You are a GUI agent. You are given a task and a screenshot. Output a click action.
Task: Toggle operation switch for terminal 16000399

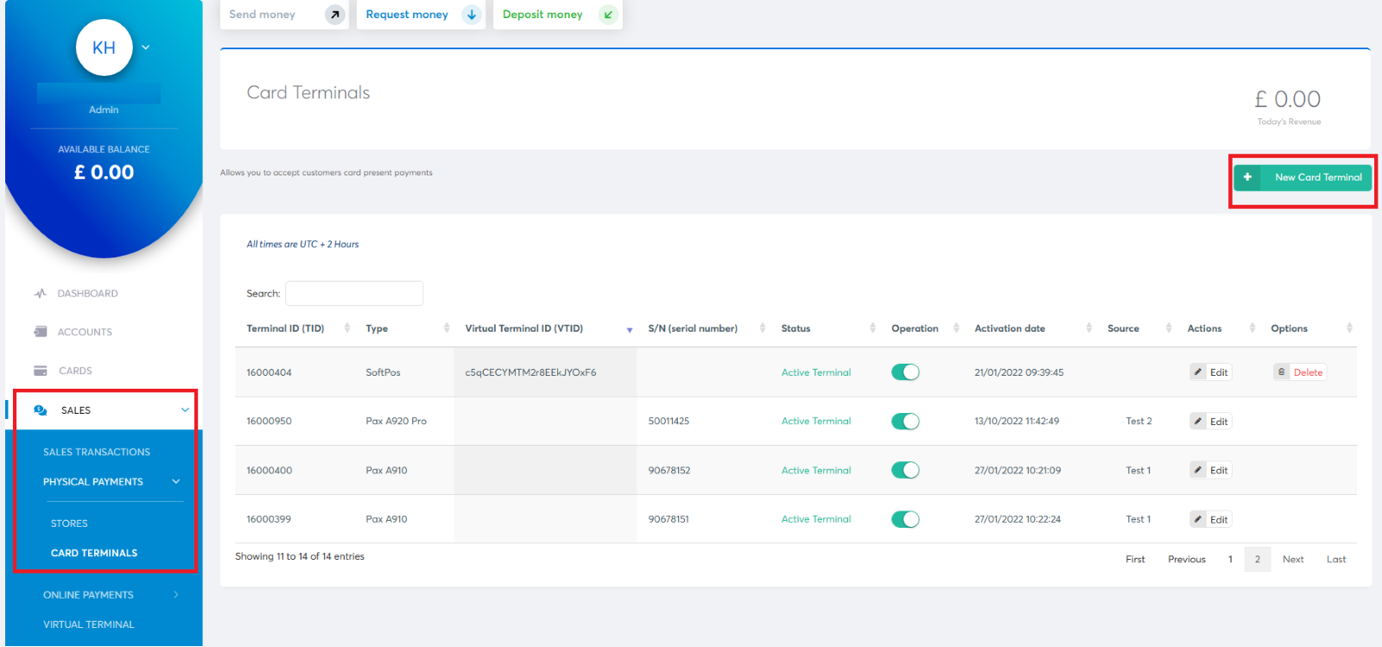[905, 519]
